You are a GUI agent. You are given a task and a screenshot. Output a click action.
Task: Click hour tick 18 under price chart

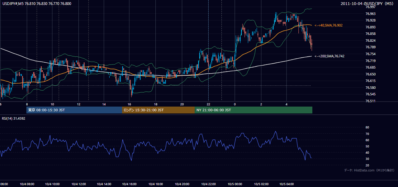pyautogui.click(x=156, y=104)
